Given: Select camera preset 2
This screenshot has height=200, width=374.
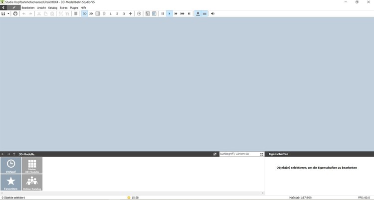Looking at the screenshot, I should 117,14.
